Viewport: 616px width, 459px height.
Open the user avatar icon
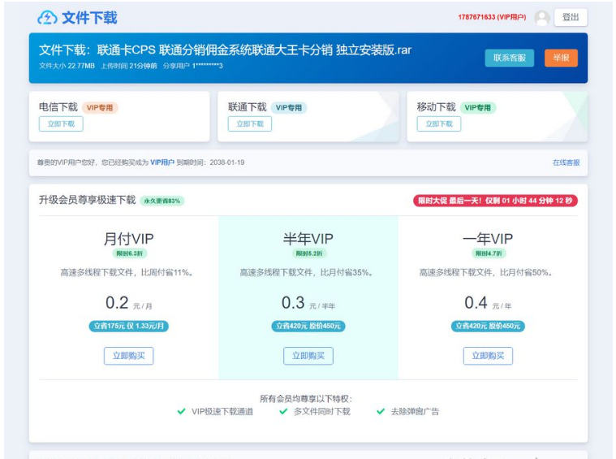pos(542,18)
